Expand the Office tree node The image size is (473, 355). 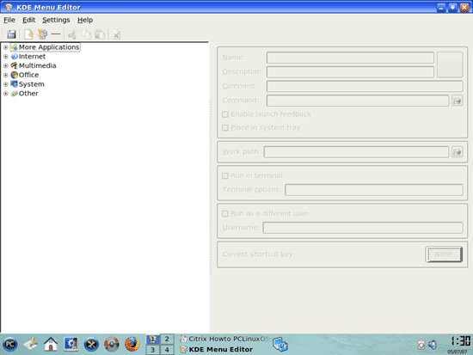coord(6,75)
